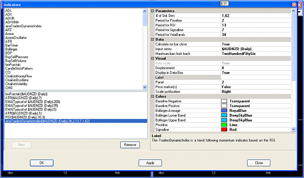
Task: Select ChaikinMoneyFlow in indicator list
Action: point(18,76)
